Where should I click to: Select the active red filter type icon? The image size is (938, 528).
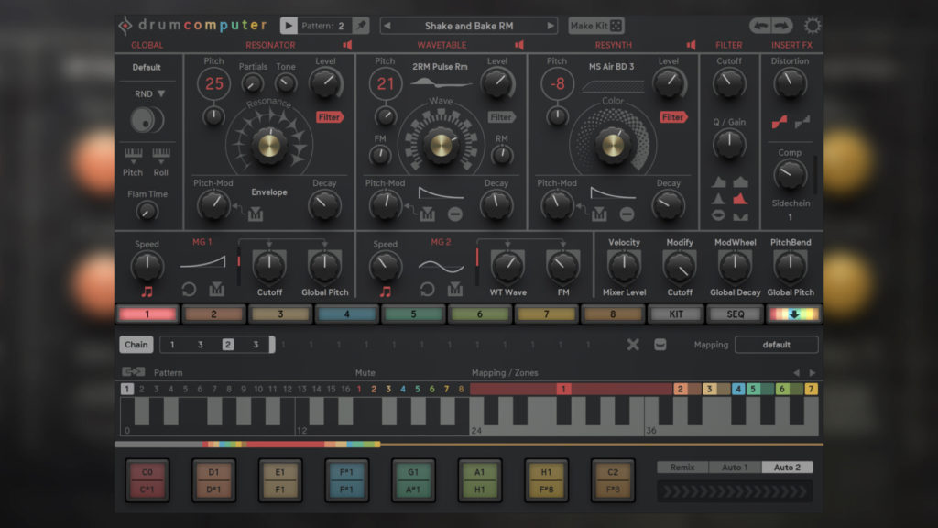[740, 199]
